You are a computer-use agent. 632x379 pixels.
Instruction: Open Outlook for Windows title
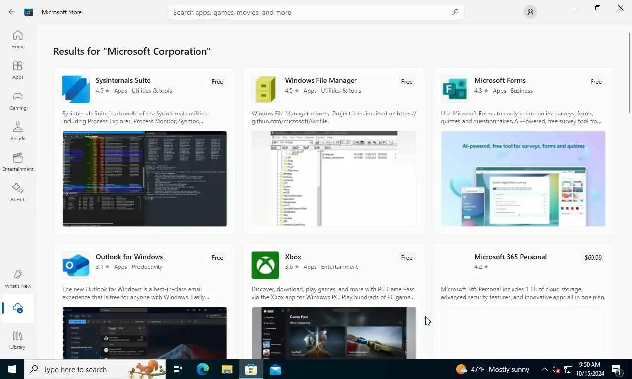pos(129,257)
